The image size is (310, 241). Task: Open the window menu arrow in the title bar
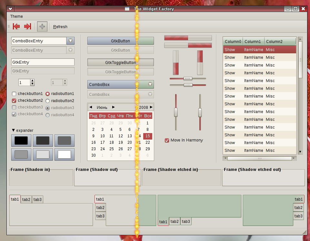[10, 9]
